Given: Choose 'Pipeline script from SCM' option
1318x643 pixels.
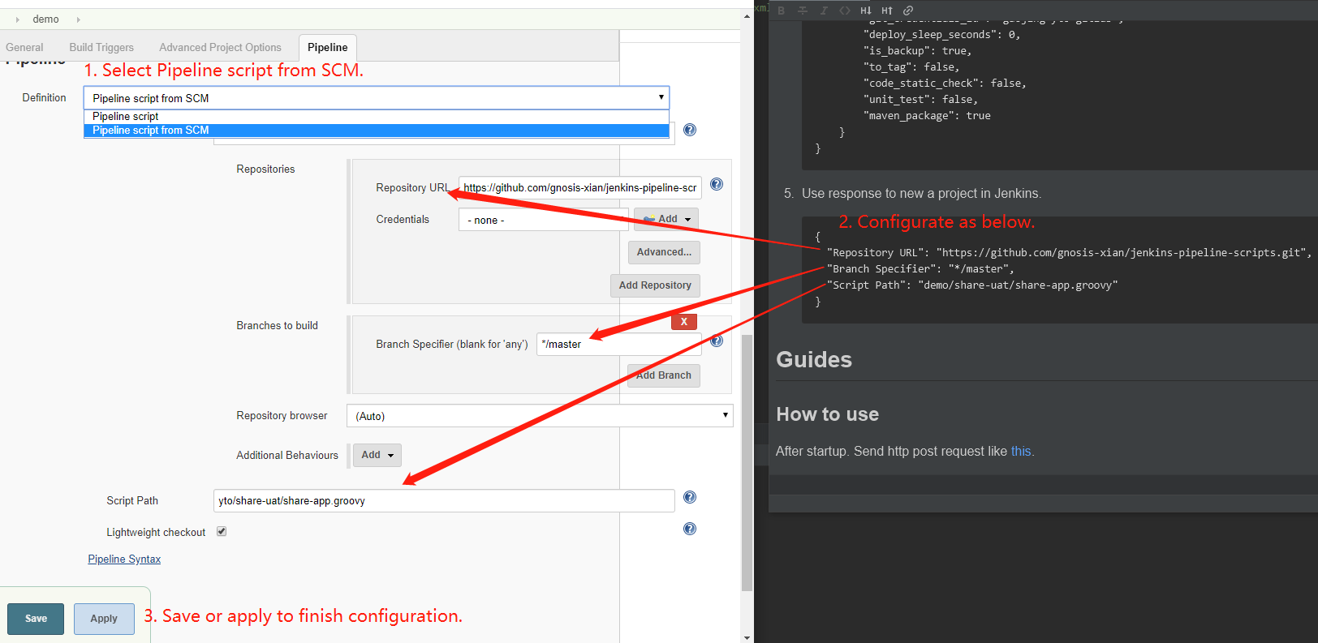Looking at the screenshot, I should [x=377, y=131].
